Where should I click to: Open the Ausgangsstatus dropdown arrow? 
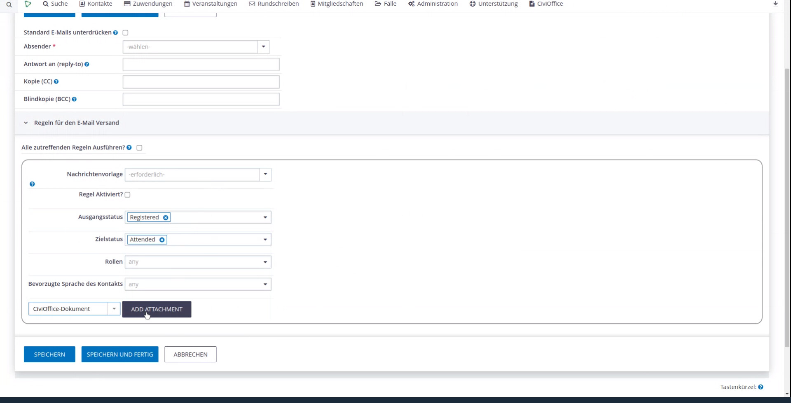[265, 217]
